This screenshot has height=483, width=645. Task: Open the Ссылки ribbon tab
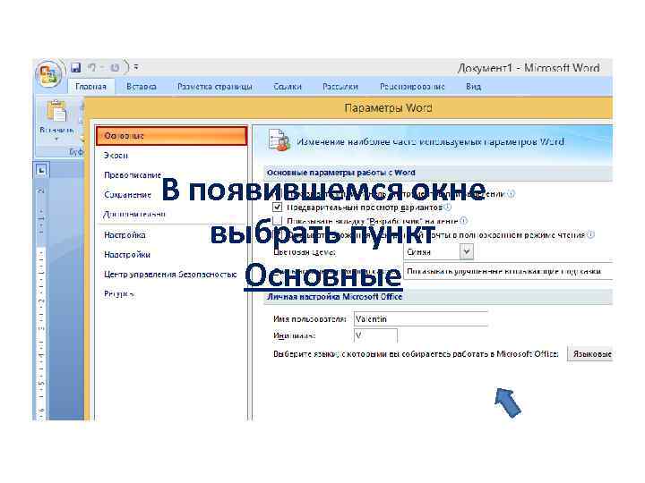click(288, 87)
